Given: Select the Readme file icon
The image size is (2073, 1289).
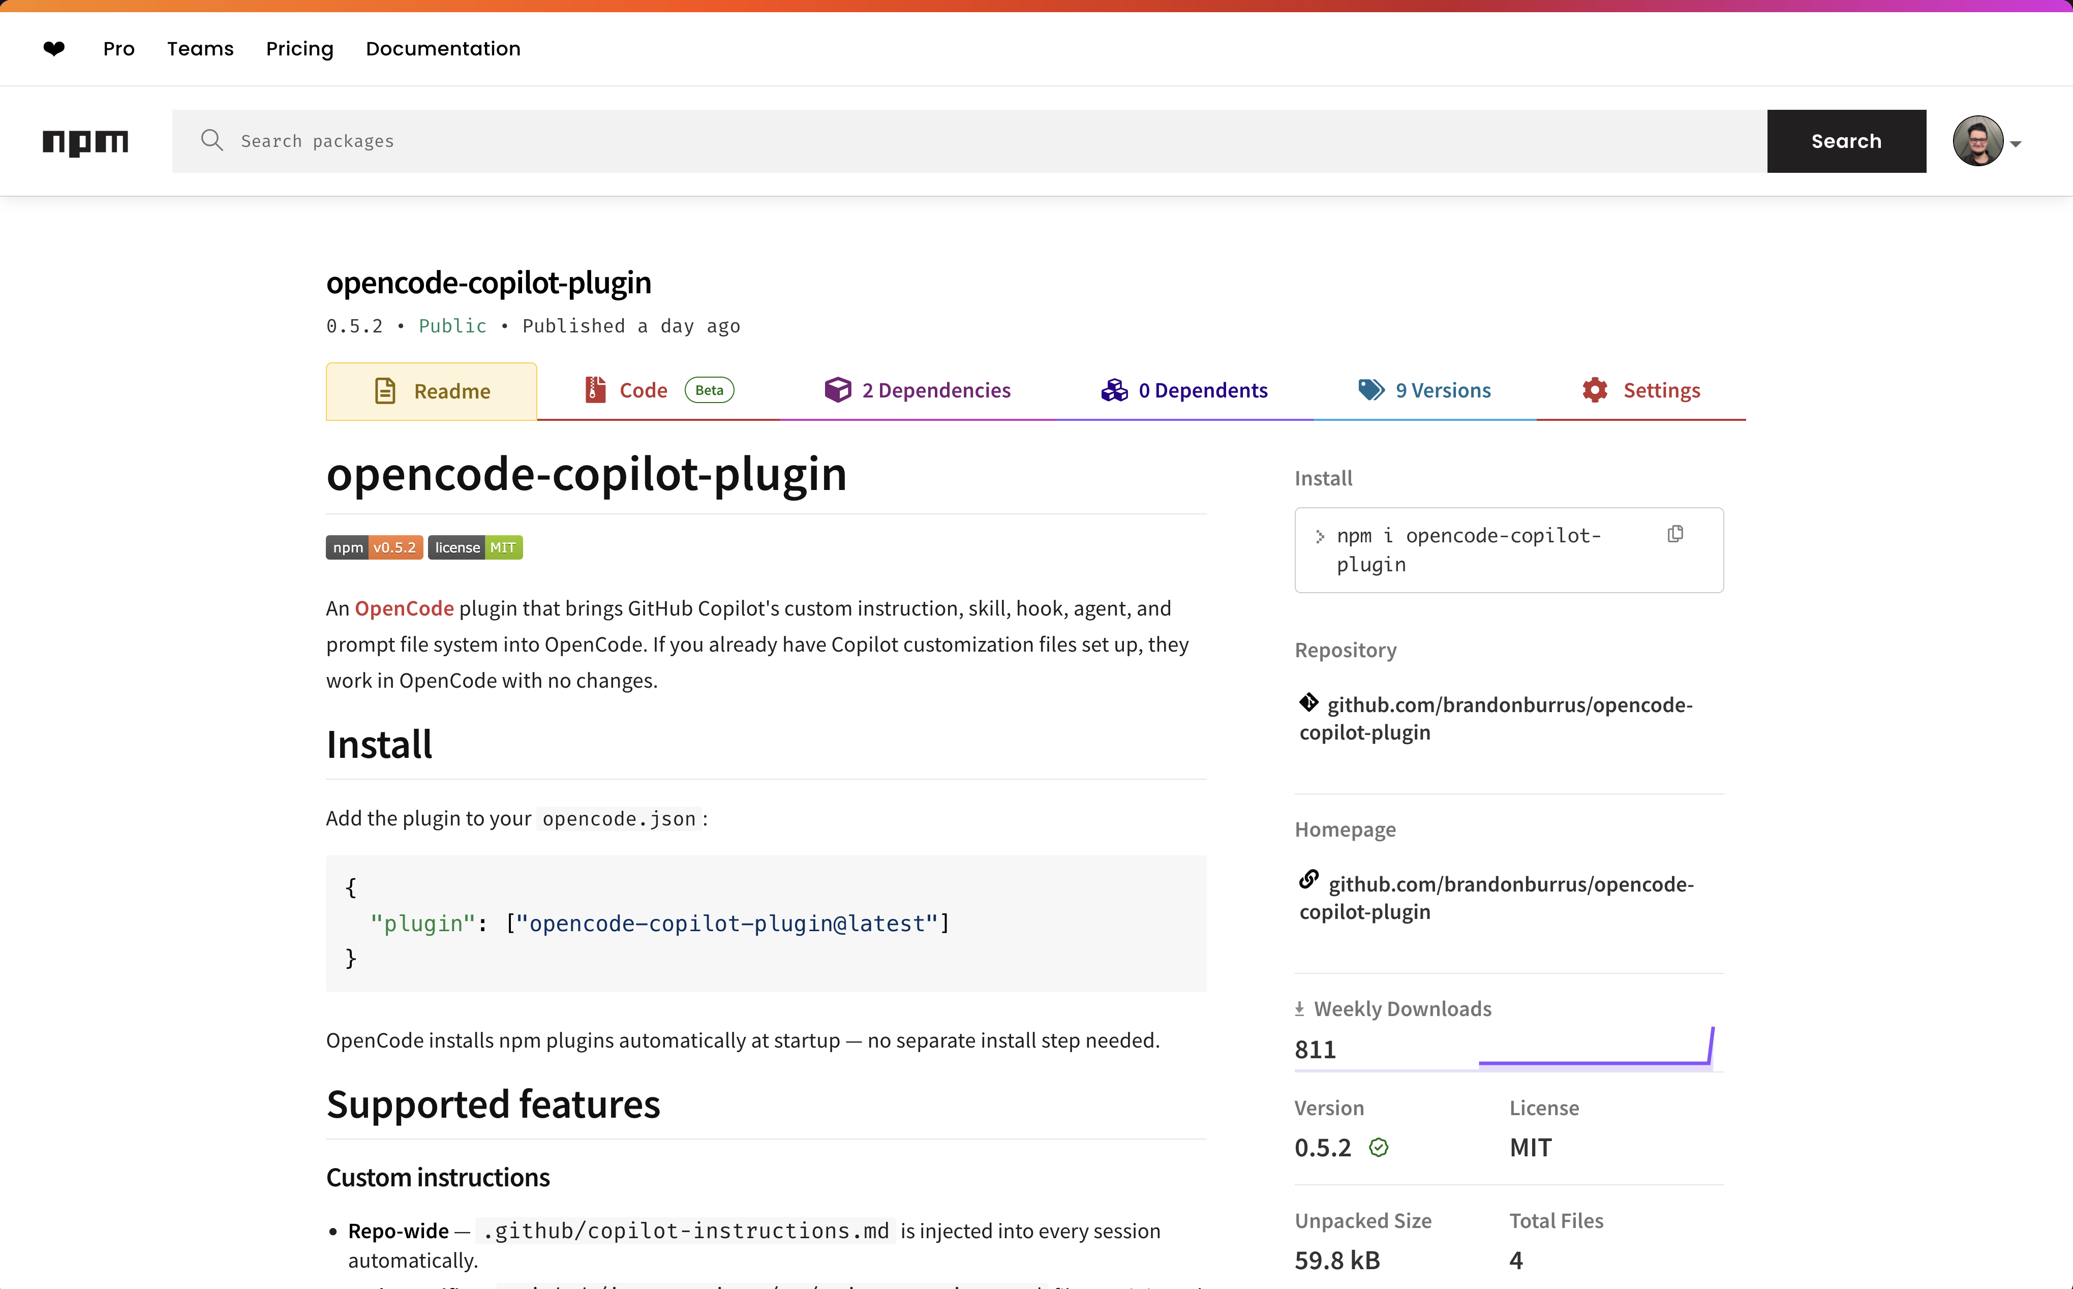Looking at the screenshot, I should [x=386, y=390].
